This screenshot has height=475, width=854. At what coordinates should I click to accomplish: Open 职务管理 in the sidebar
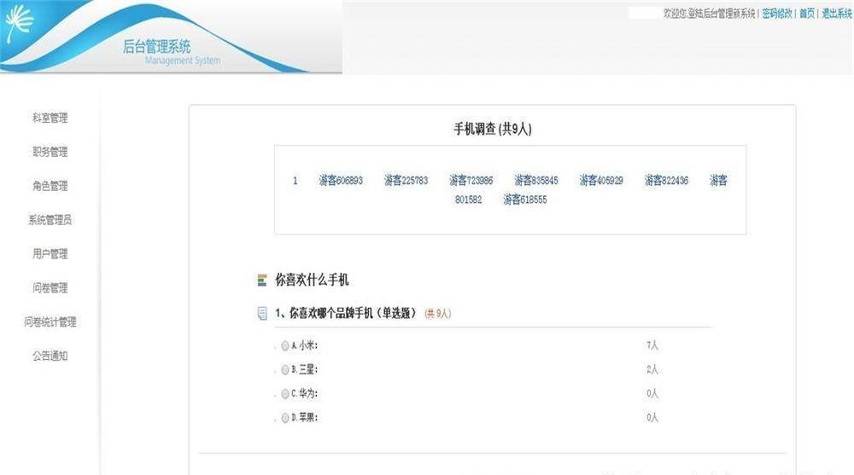(x=50, y=152)
